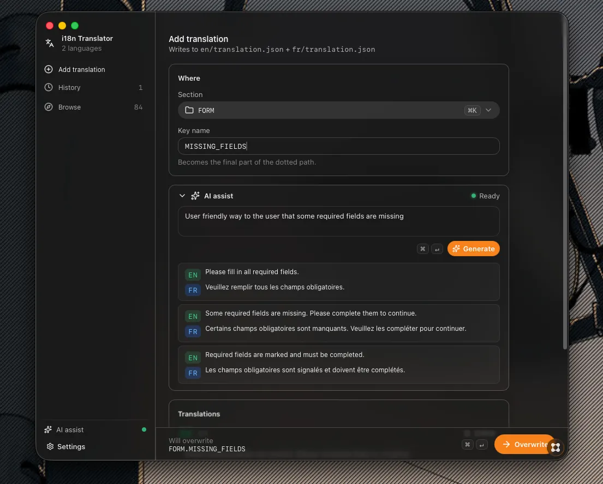
Task: Click the plus-circle icon beside Add translation
Action: click(49, 70)
